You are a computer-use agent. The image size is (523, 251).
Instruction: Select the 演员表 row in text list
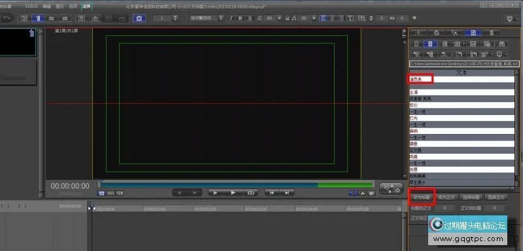pos(462,79)
